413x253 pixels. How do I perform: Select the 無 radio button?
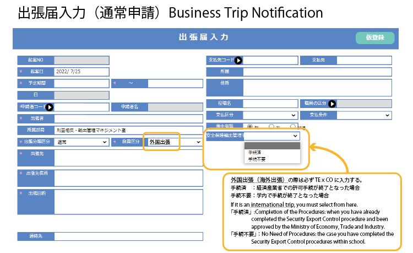(x=249, y=127)
